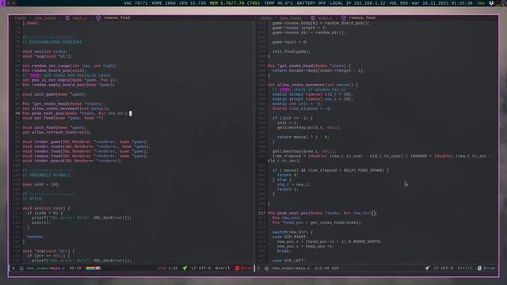Click 'Game GAME = {0};' line

point(41,184)
